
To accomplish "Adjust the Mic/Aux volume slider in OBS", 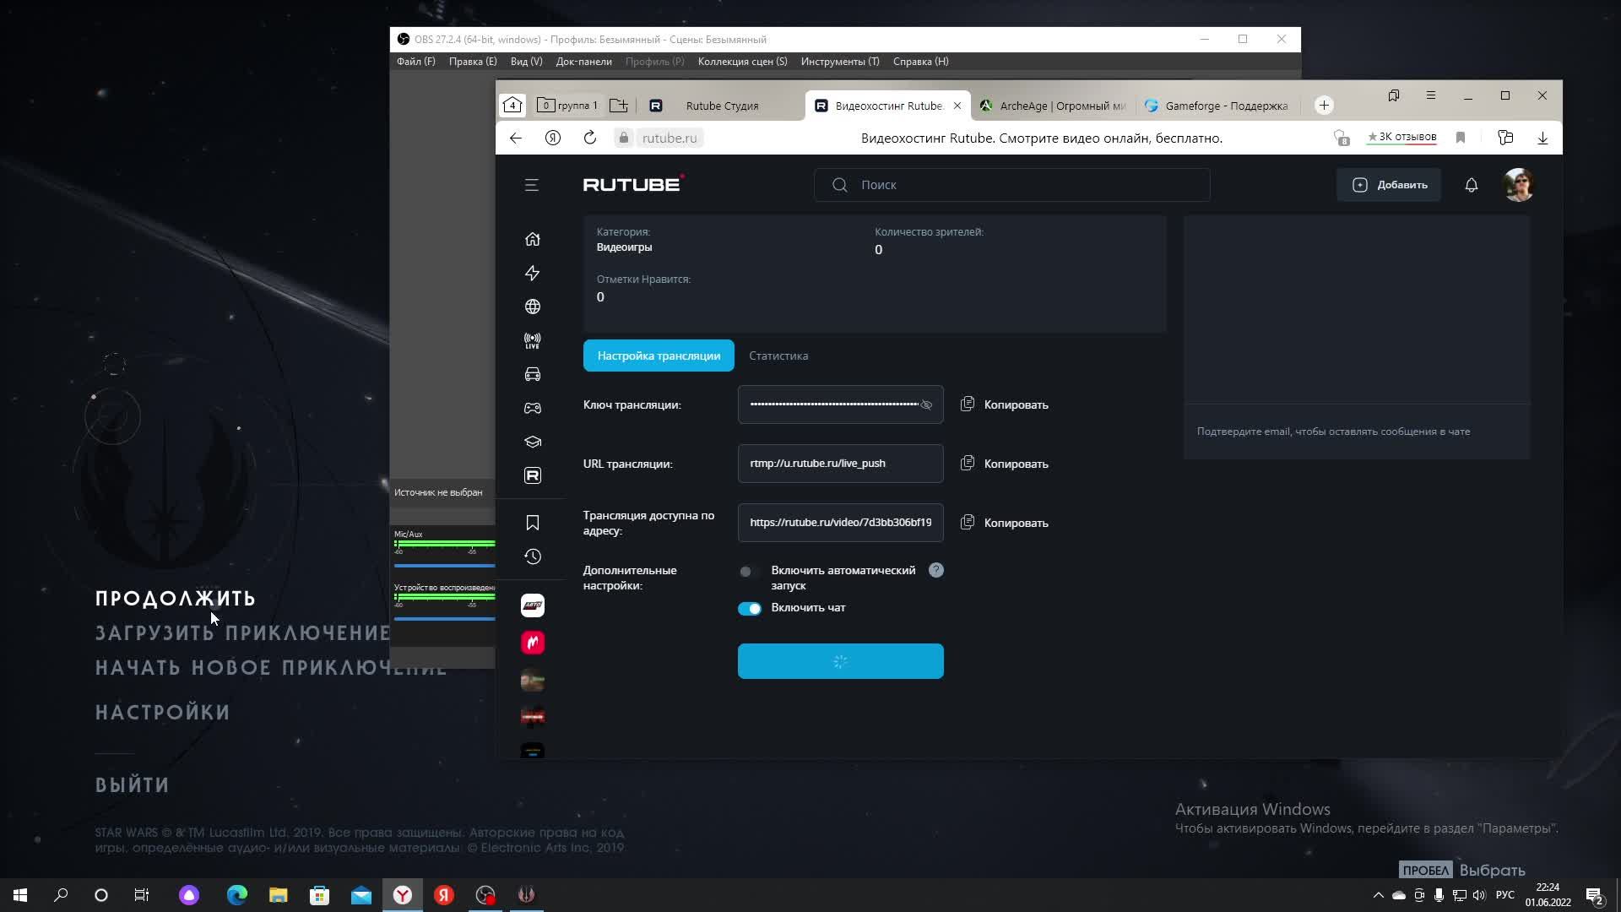I will [x=444, y=565].
